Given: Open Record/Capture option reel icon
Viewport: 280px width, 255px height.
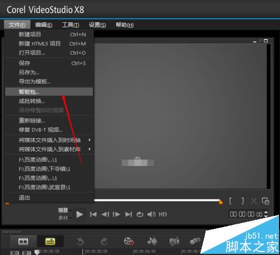Looking at the screenshot, I should tap(129, 241).
